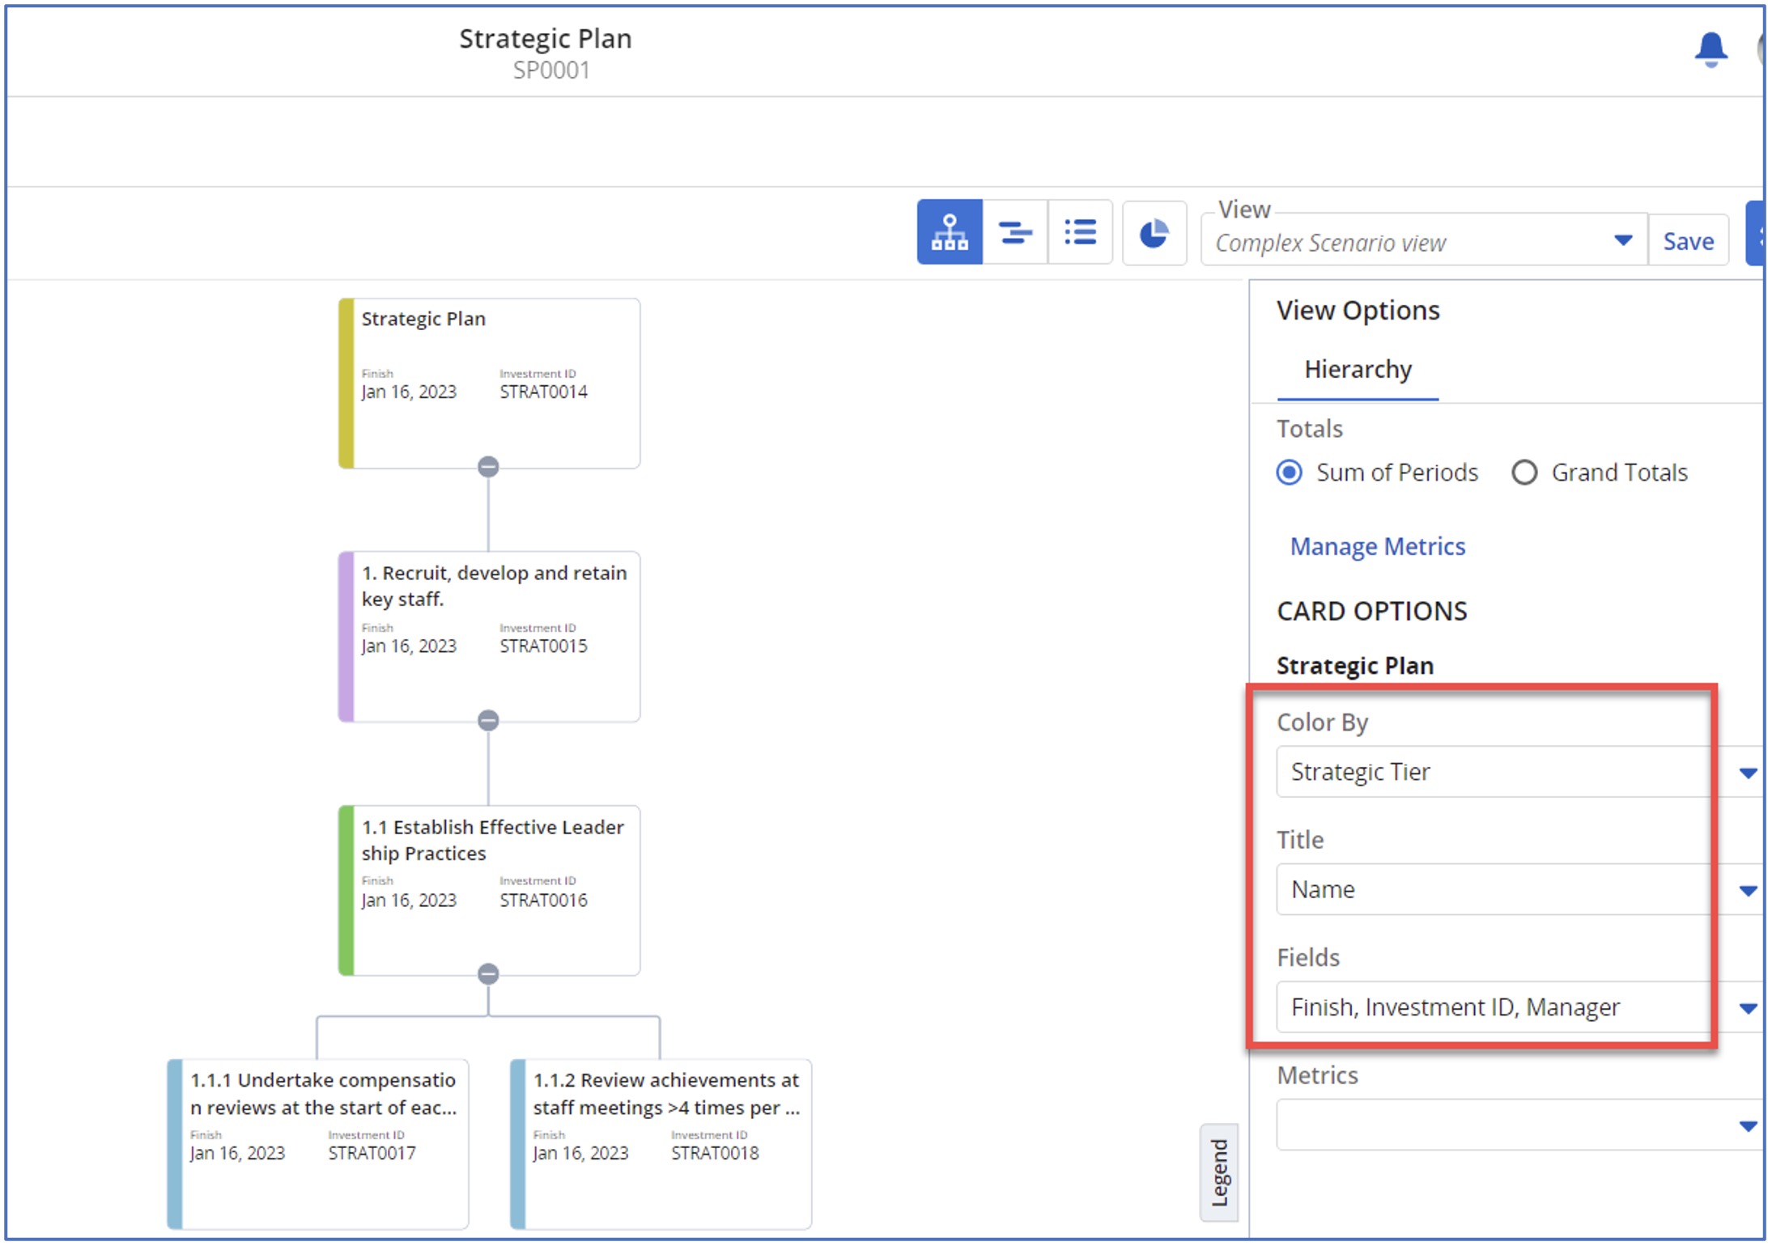Select the 1.1.2 Review achievements card
The image size is (1768, 1246).
[x=661, y=1144]
